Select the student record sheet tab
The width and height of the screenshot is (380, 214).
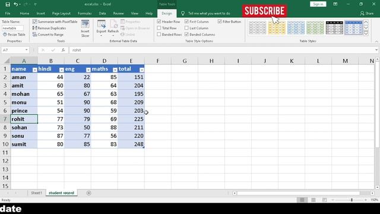61,193
